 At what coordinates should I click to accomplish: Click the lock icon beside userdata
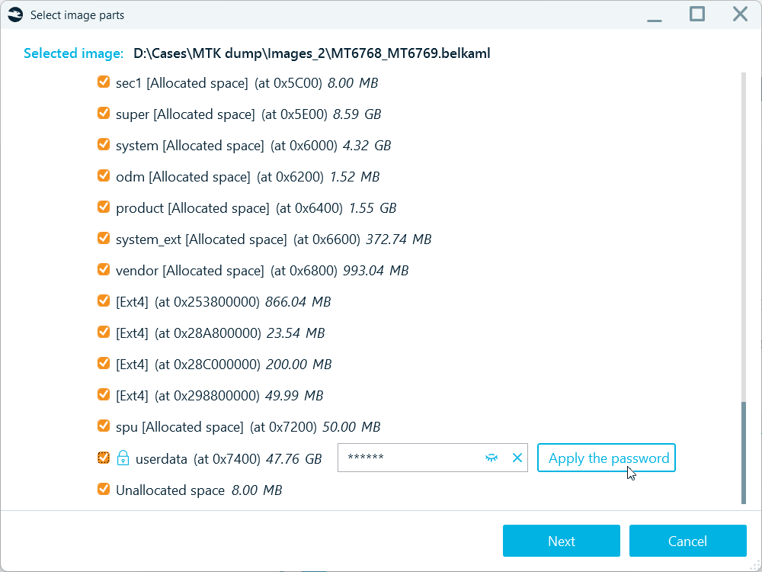(x=123, y=458)
